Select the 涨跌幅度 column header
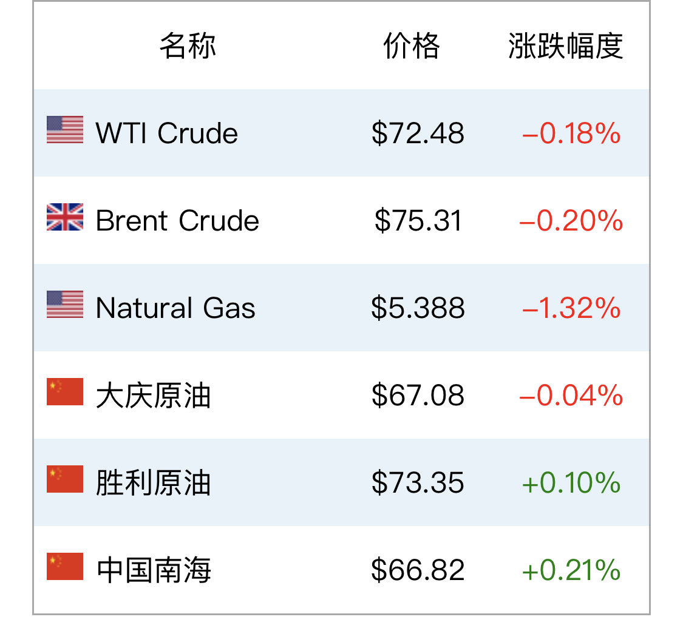Screen dimensions: 683x631 tap(565, 46)
